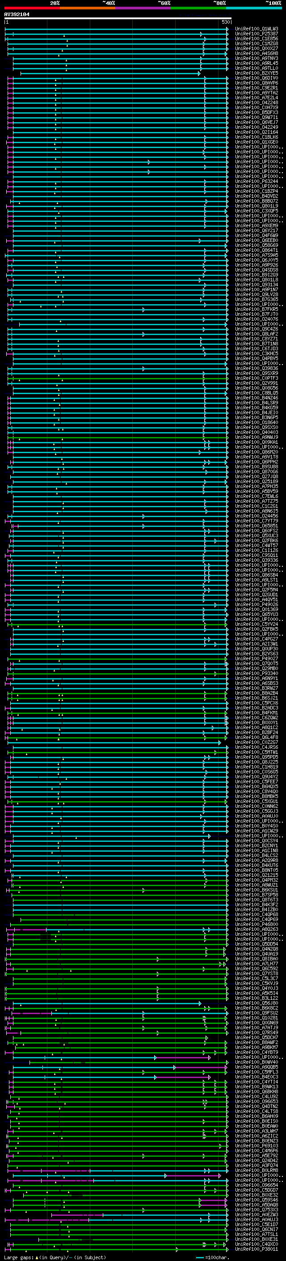Select the UniRef100_C4YBT9 label
The width and height of the screenshot is (286, 1261).
coord(257,1053)
